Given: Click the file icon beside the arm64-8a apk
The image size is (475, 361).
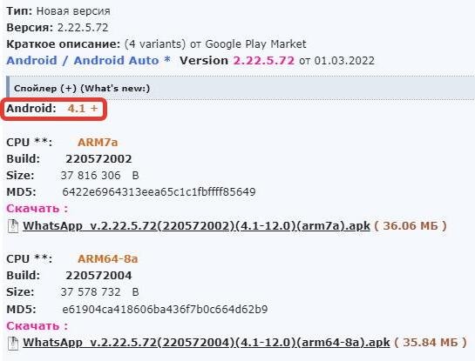Looking at the screenshot, I should [13, 343].
